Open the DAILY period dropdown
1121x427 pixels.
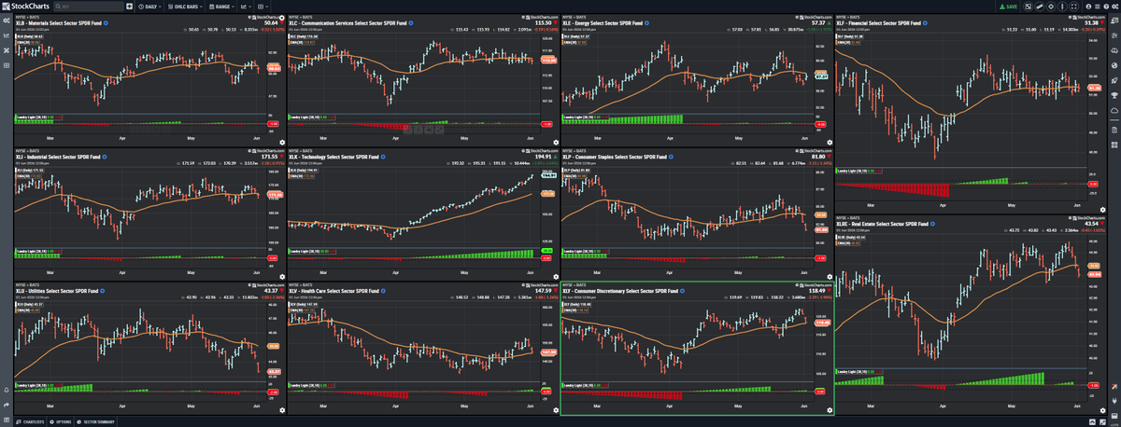pos(149,7)
